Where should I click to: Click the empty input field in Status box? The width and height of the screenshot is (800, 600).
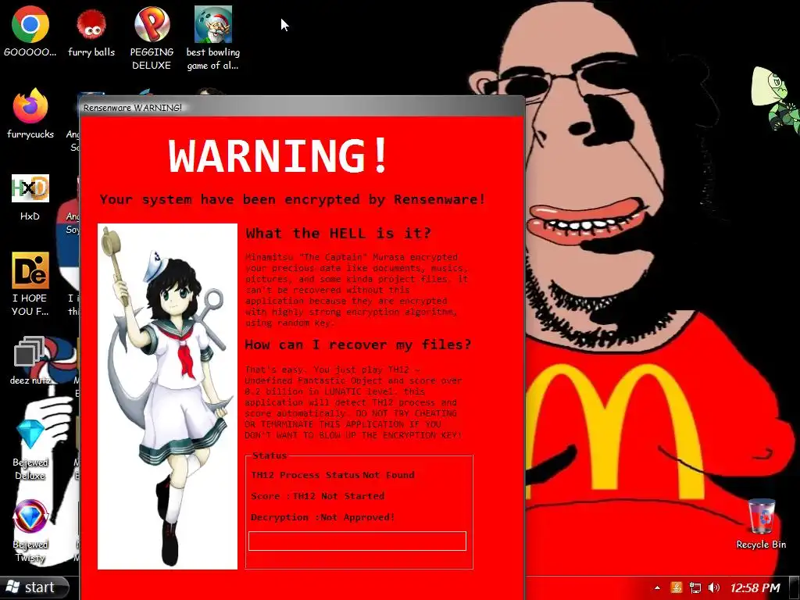[x=357, y=541]
